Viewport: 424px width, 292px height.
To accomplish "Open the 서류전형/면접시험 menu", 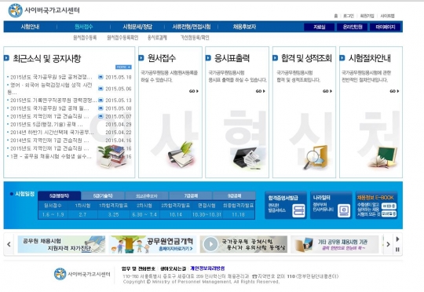I will point(192,27).
